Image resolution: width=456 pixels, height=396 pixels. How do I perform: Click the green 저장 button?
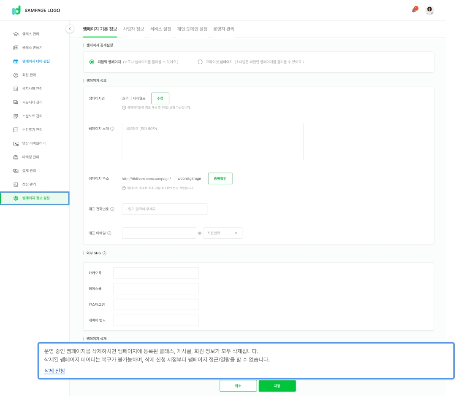pos(277,386)
